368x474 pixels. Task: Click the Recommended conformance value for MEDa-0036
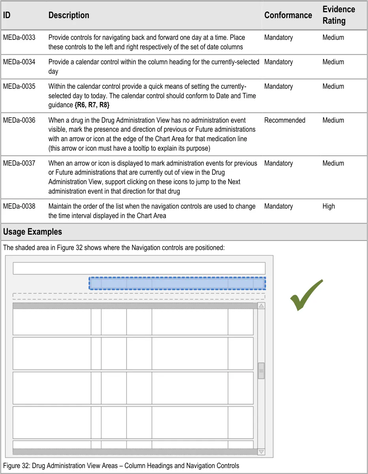click(284, 120)
